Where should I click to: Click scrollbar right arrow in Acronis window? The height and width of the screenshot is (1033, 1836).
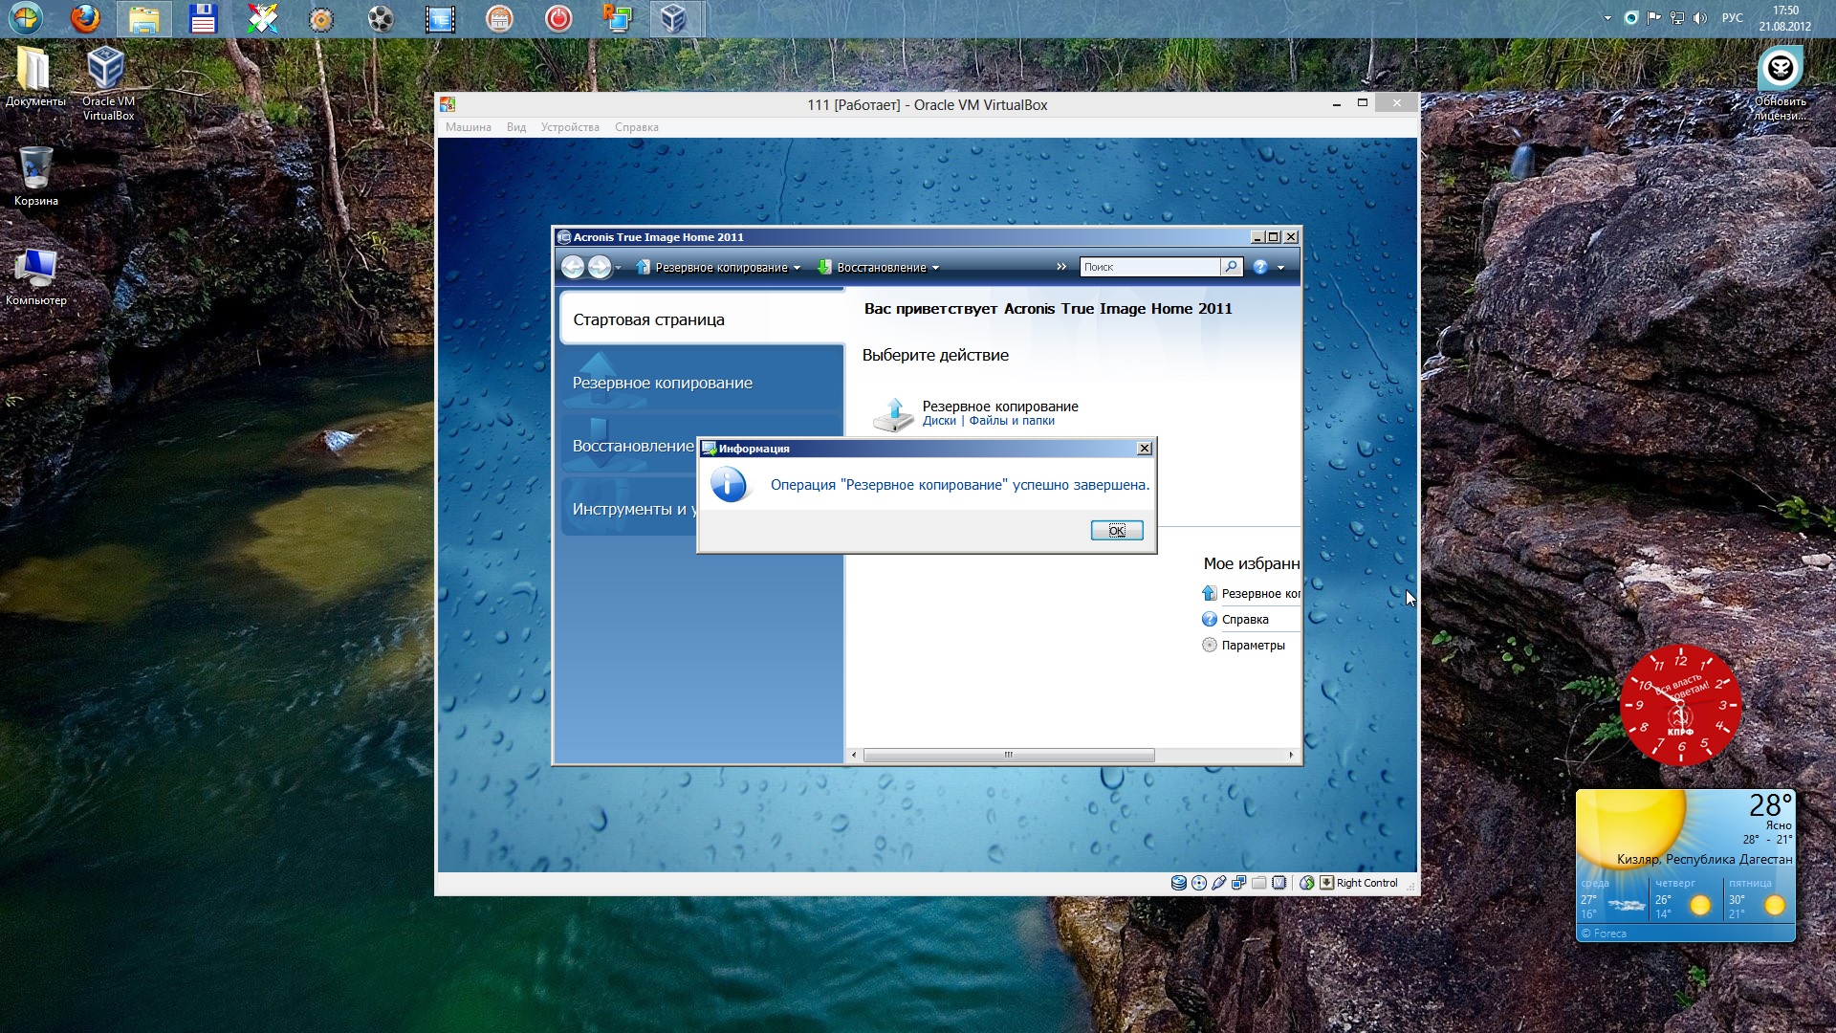pos(1291,755)
